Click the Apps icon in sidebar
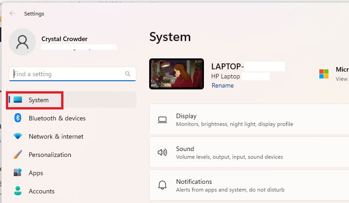 click(x=18, y=173)
